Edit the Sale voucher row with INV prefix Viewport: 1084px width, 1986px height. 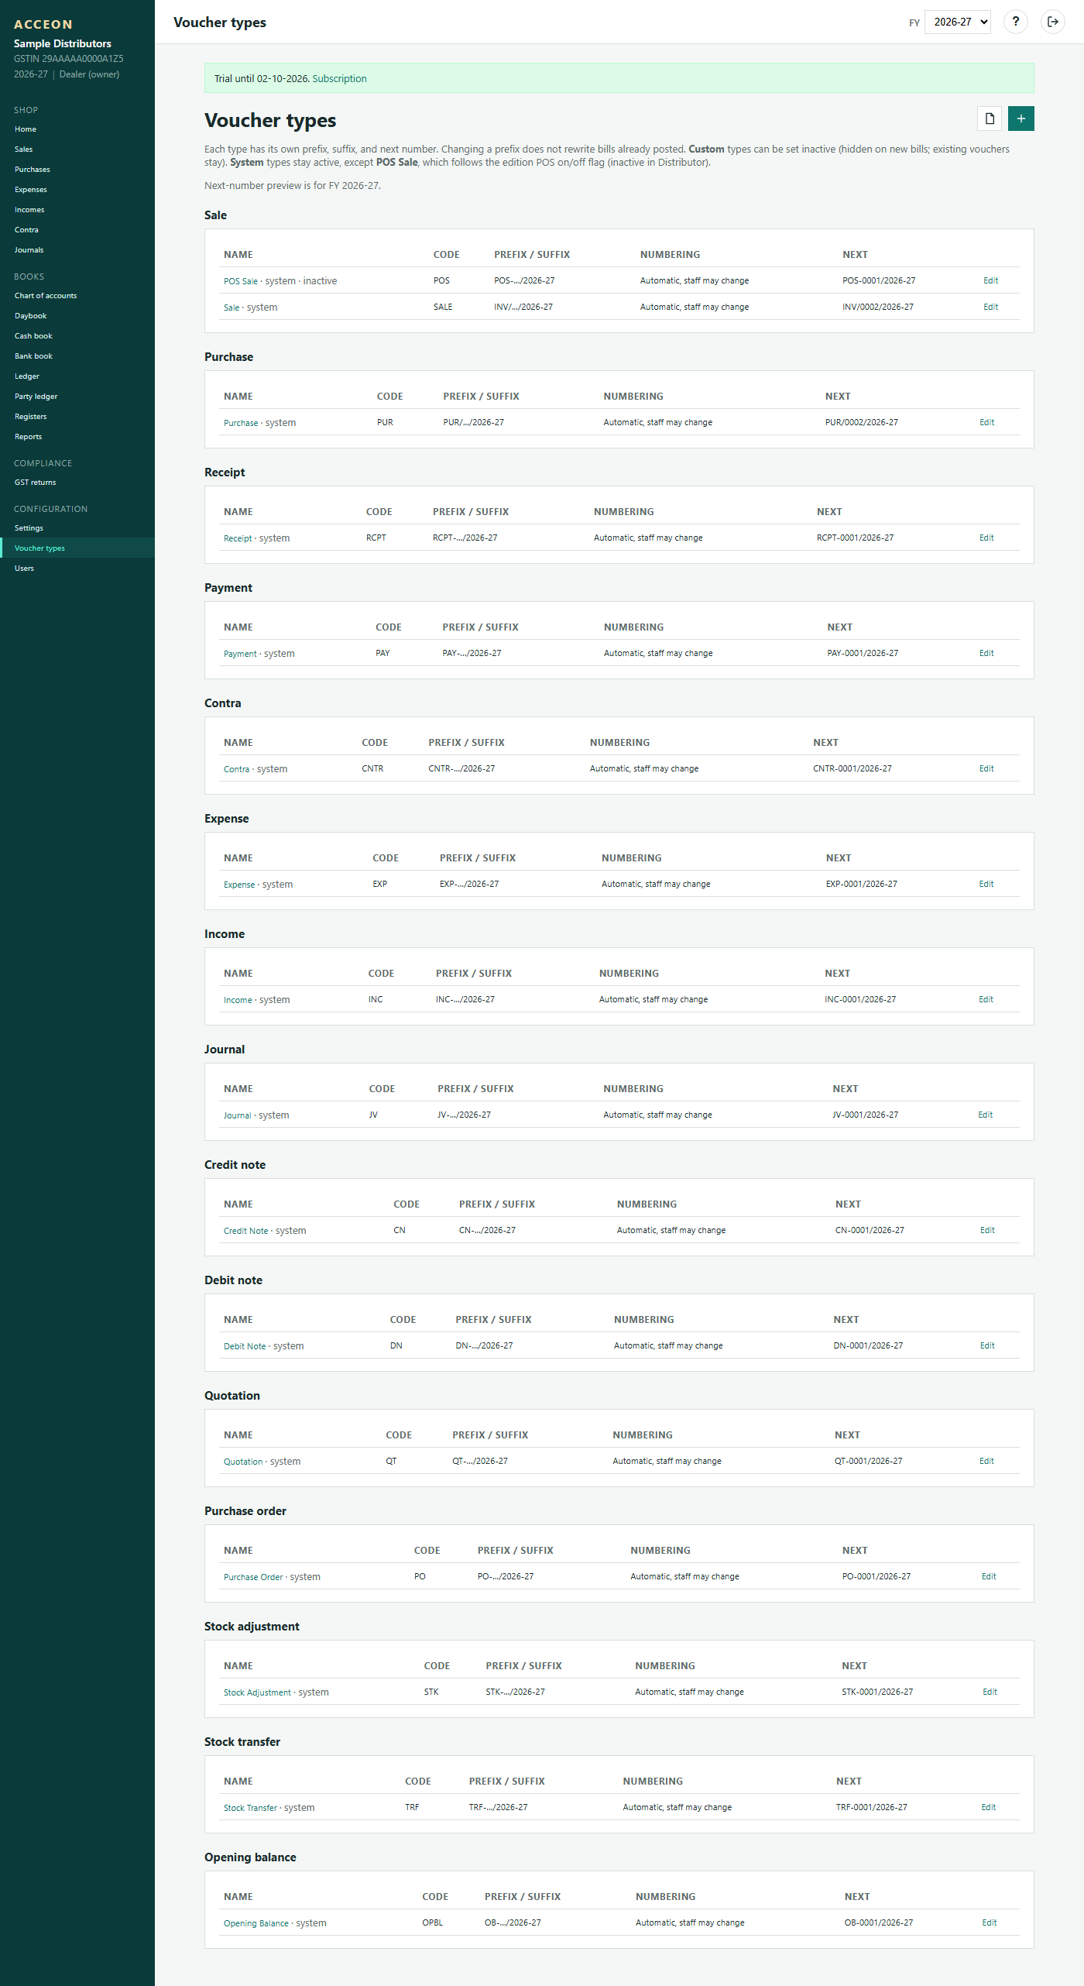(990, 307)
